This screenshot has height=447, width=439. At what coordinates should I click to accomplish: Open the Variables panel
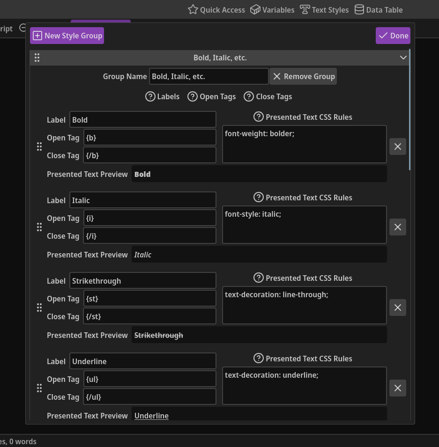[x=272, y=9]
